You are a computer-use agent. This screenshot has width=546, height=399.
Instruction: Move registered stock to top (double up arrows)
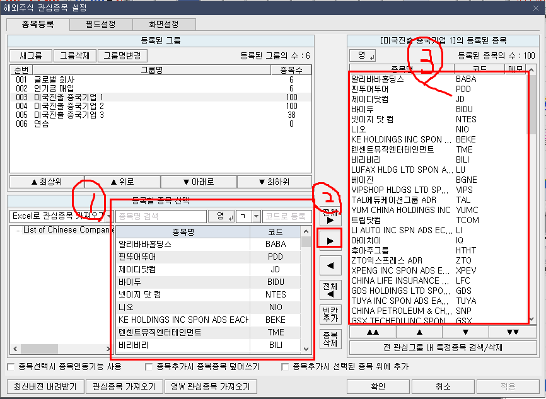pyautogui.click(x=373, y=332)
